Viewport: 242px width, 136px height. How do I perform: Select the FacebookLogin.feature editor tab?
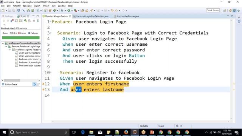click(x=57, y=16)
